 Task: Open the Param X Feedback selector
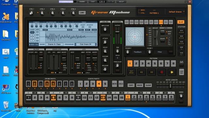(137, 52)
